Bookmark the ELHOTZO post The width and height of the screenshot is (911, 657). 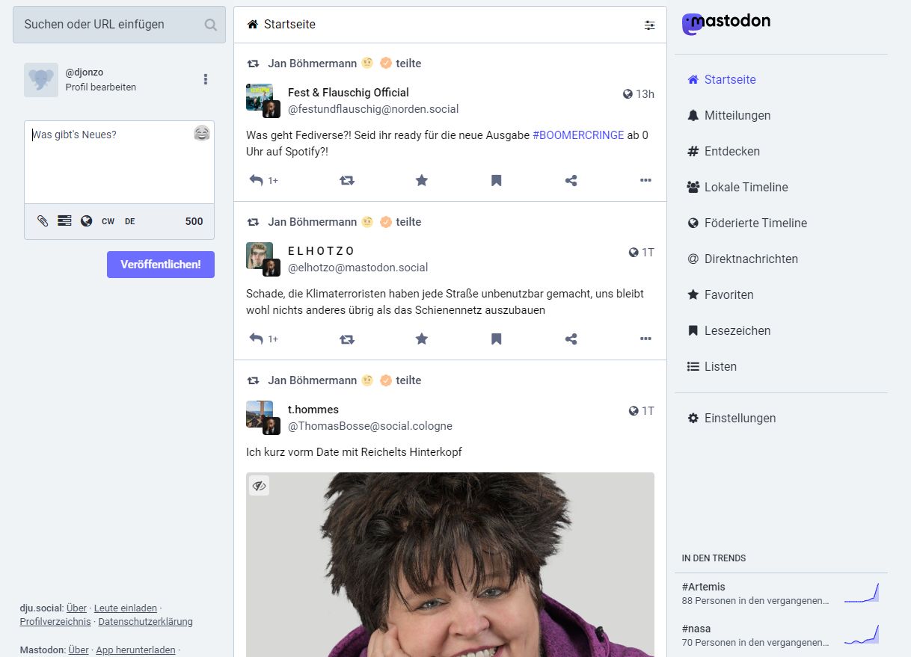tap(496, 339)
